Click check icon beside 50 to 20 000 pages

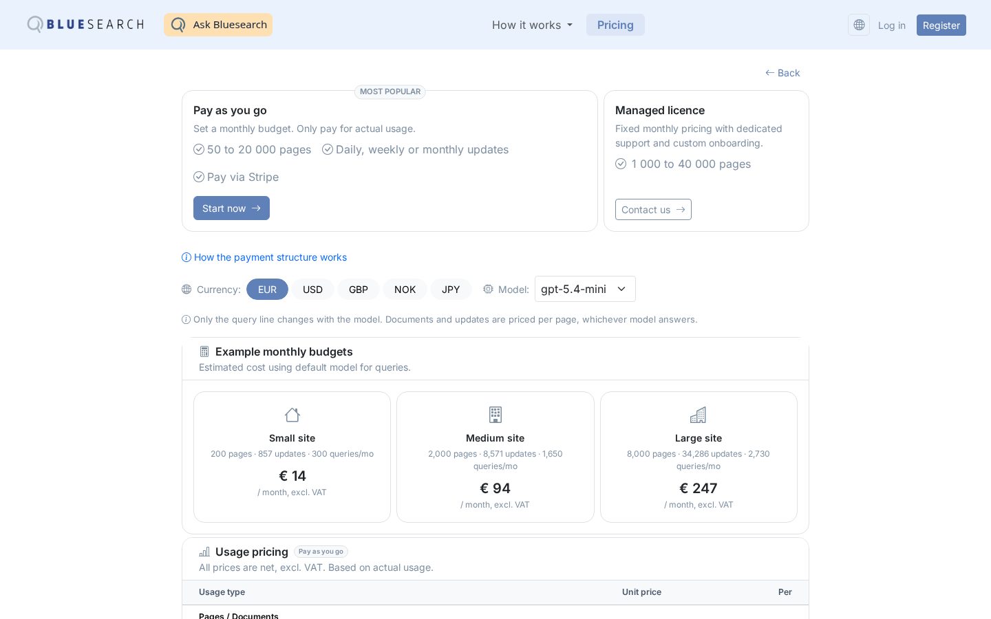coord(199,149)
